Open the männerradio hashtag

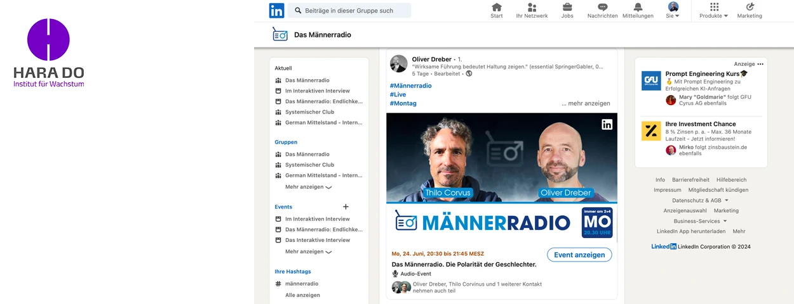tap(302, 284)
